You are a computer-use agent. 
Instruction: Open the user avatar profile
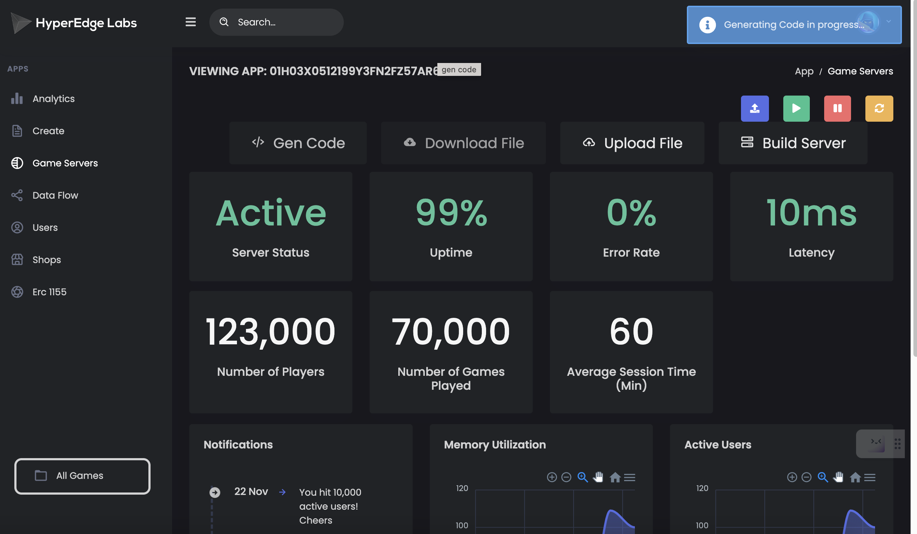coord(868,22)
